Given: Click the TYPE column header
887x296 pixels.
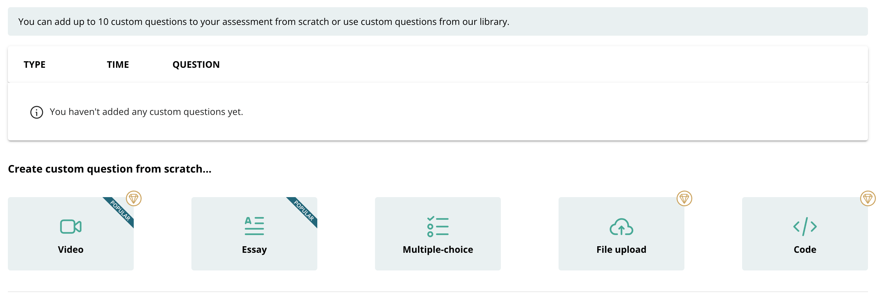Looking at the screenshot, I should click(34, 65).
